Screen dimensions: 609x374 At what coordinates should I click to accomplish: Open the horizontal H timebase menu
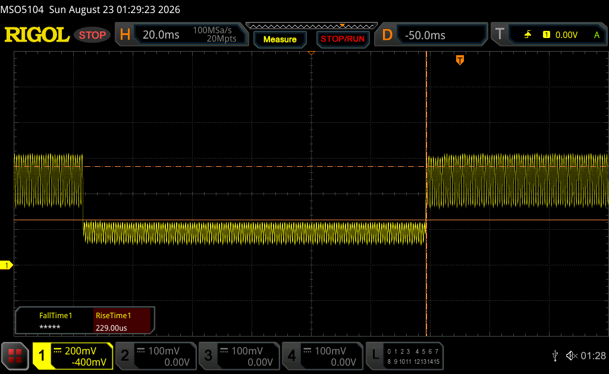pos(125,35)
